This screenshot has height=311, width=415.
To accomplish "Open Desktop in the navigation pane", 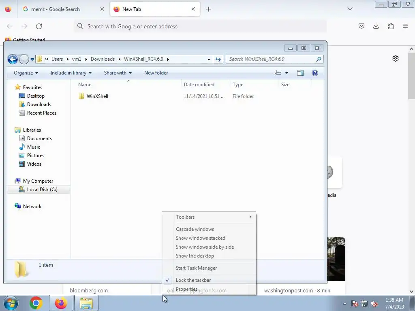I will point(32,96).
